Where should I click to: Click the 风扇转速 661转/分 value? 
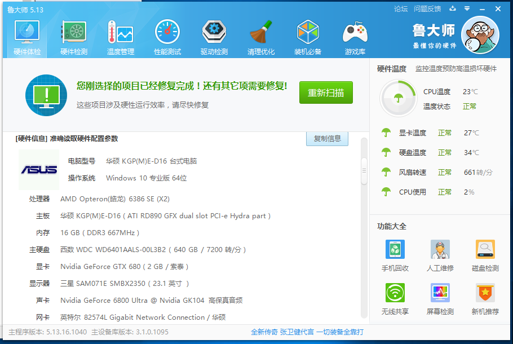[478, 172]
